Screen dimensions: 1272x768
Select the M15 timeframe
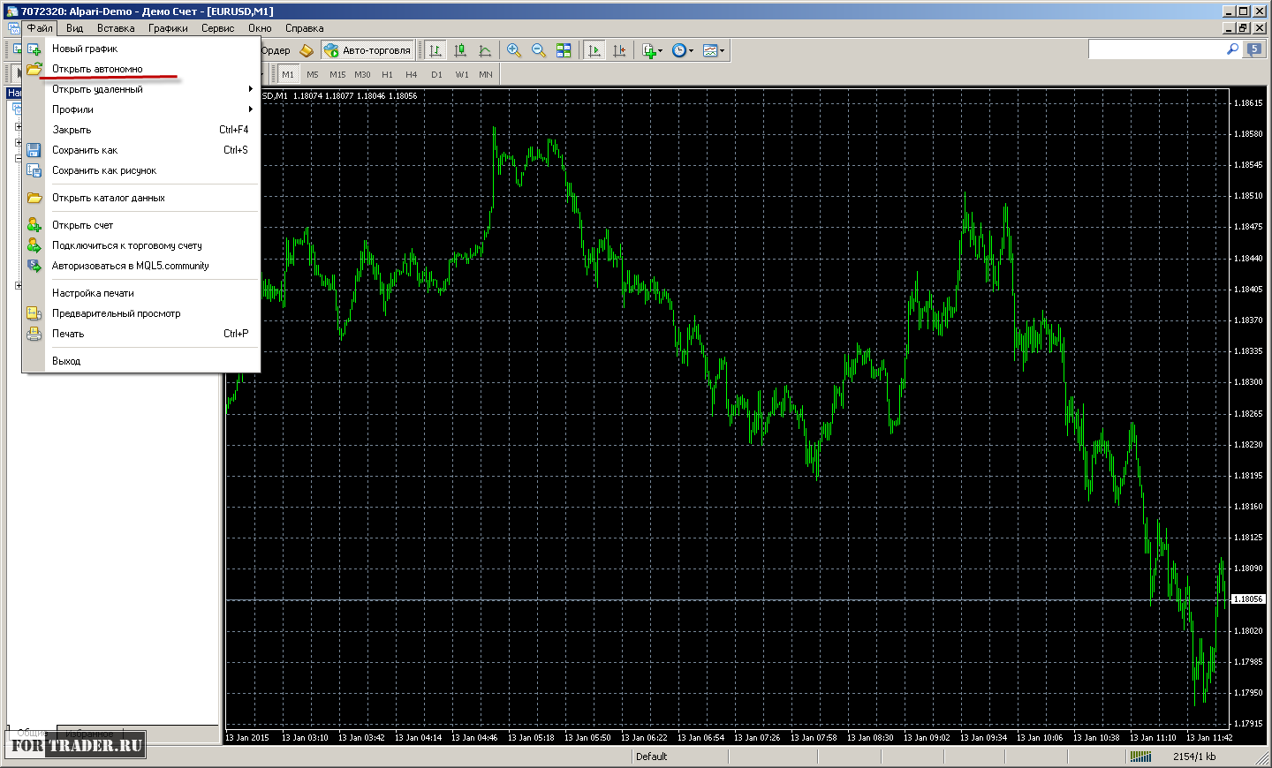click(337, 75)
